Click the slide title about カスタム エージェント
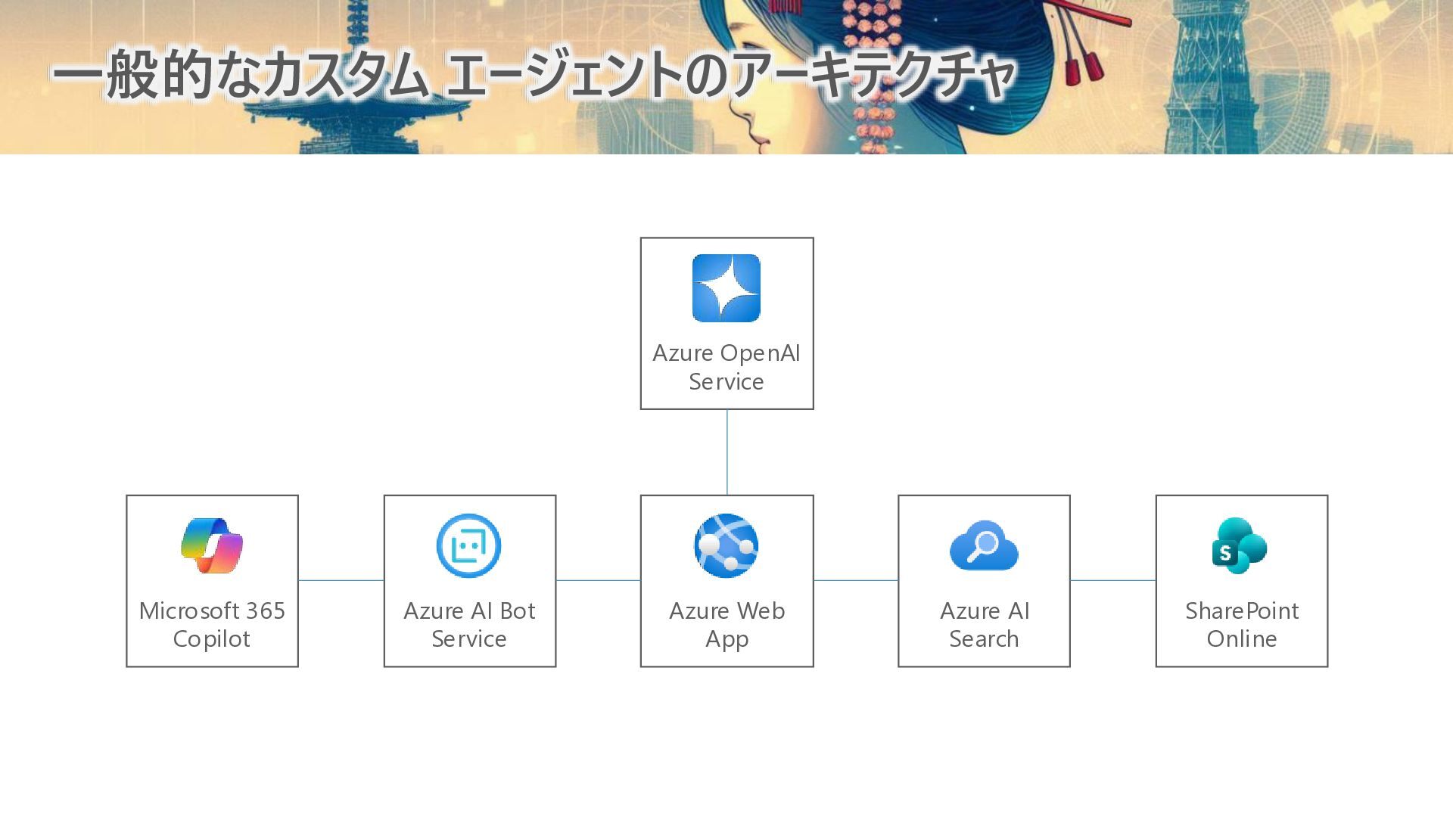The image size is (1453, 817). (x=533, y=74)
